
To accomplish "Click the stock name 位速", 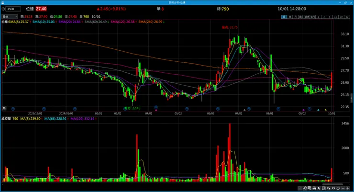I will (x=30, y=9).
